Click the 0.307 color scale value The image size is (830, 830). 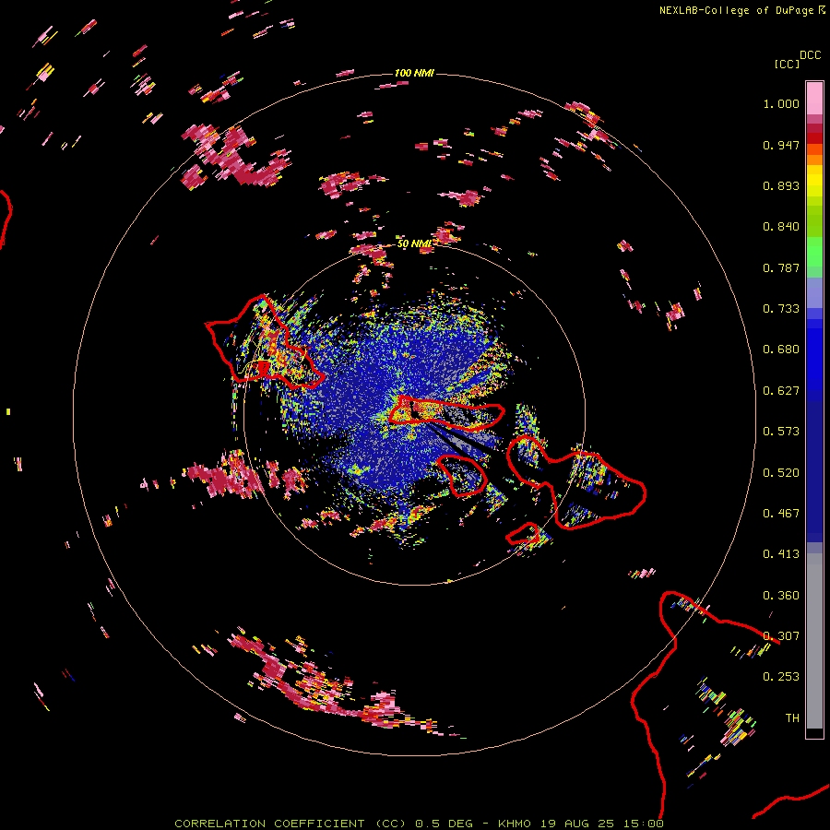pos(781,636)
